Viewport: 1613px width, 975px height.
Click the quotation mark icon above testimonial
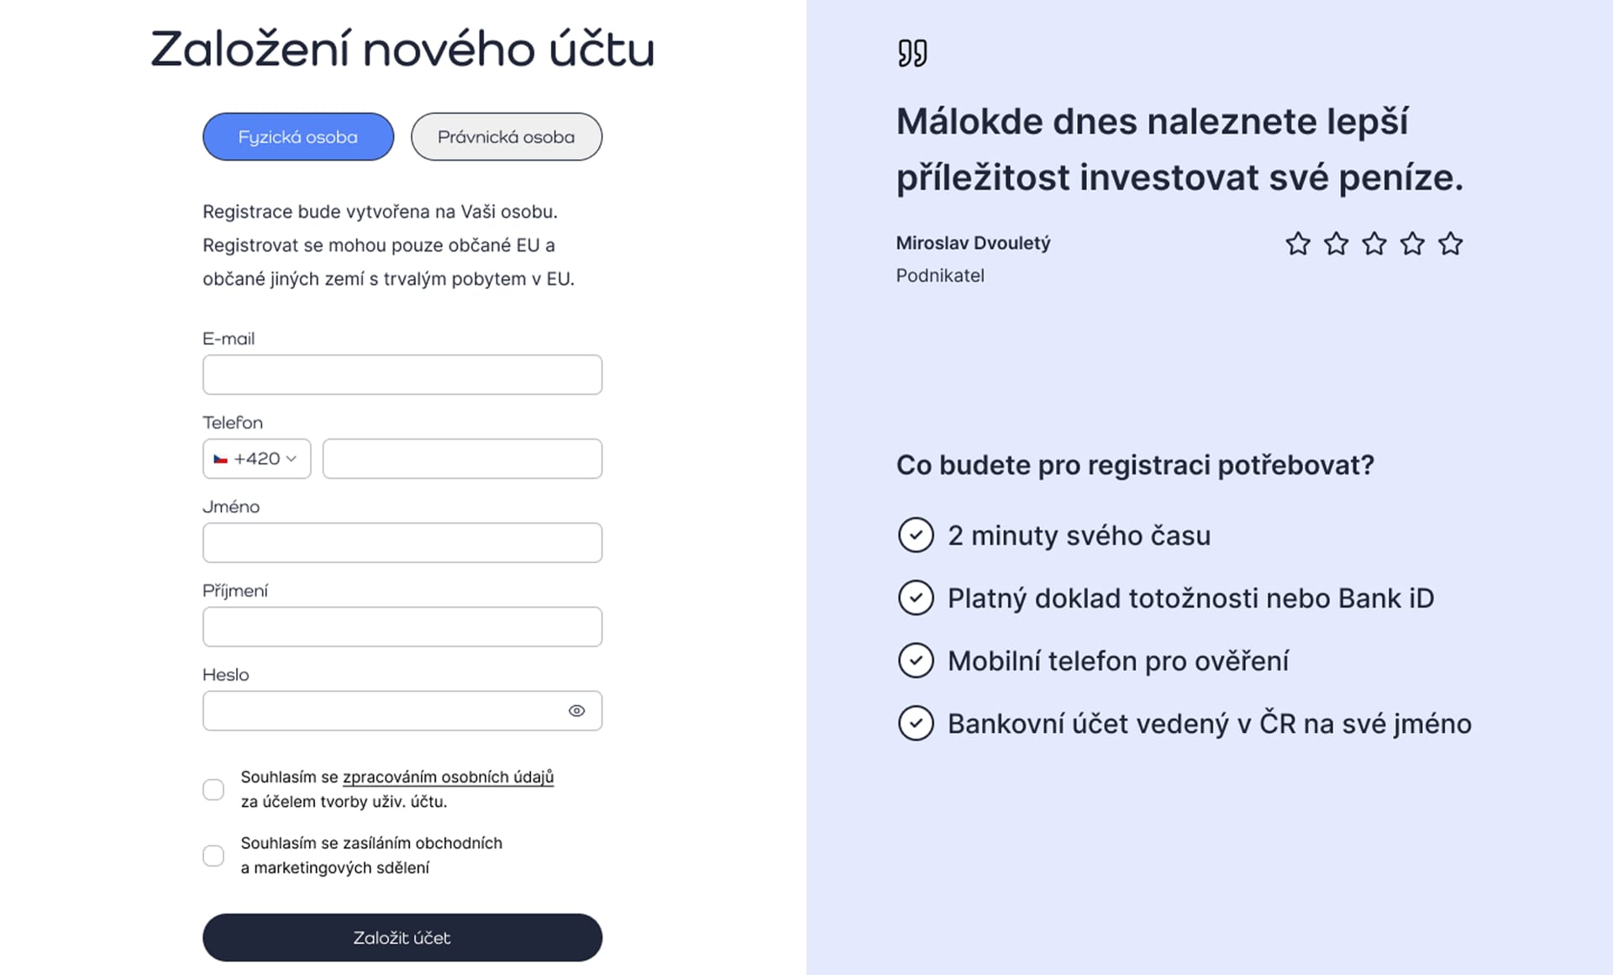pyautogui.click(x=912, y=53)
